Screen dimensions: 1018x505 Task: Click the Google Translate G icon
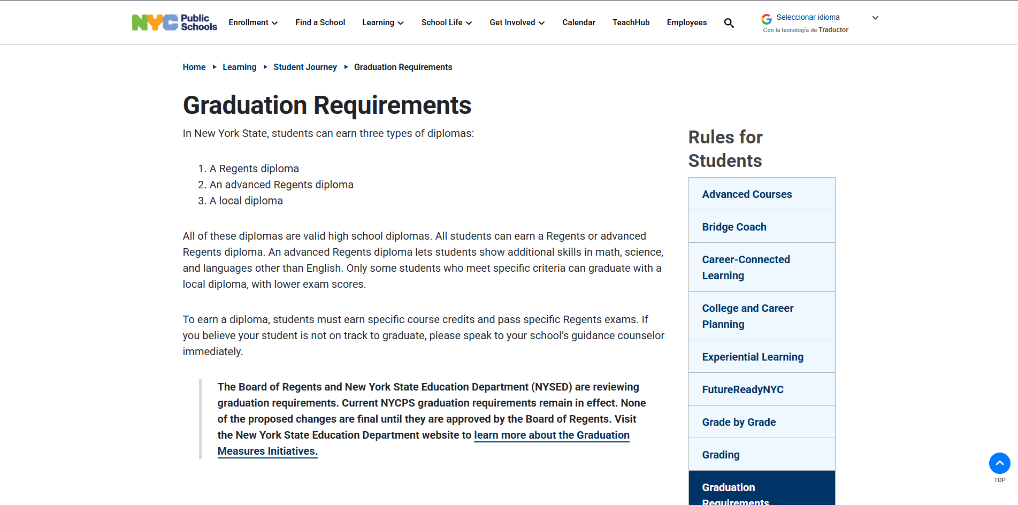click(767, 19)
